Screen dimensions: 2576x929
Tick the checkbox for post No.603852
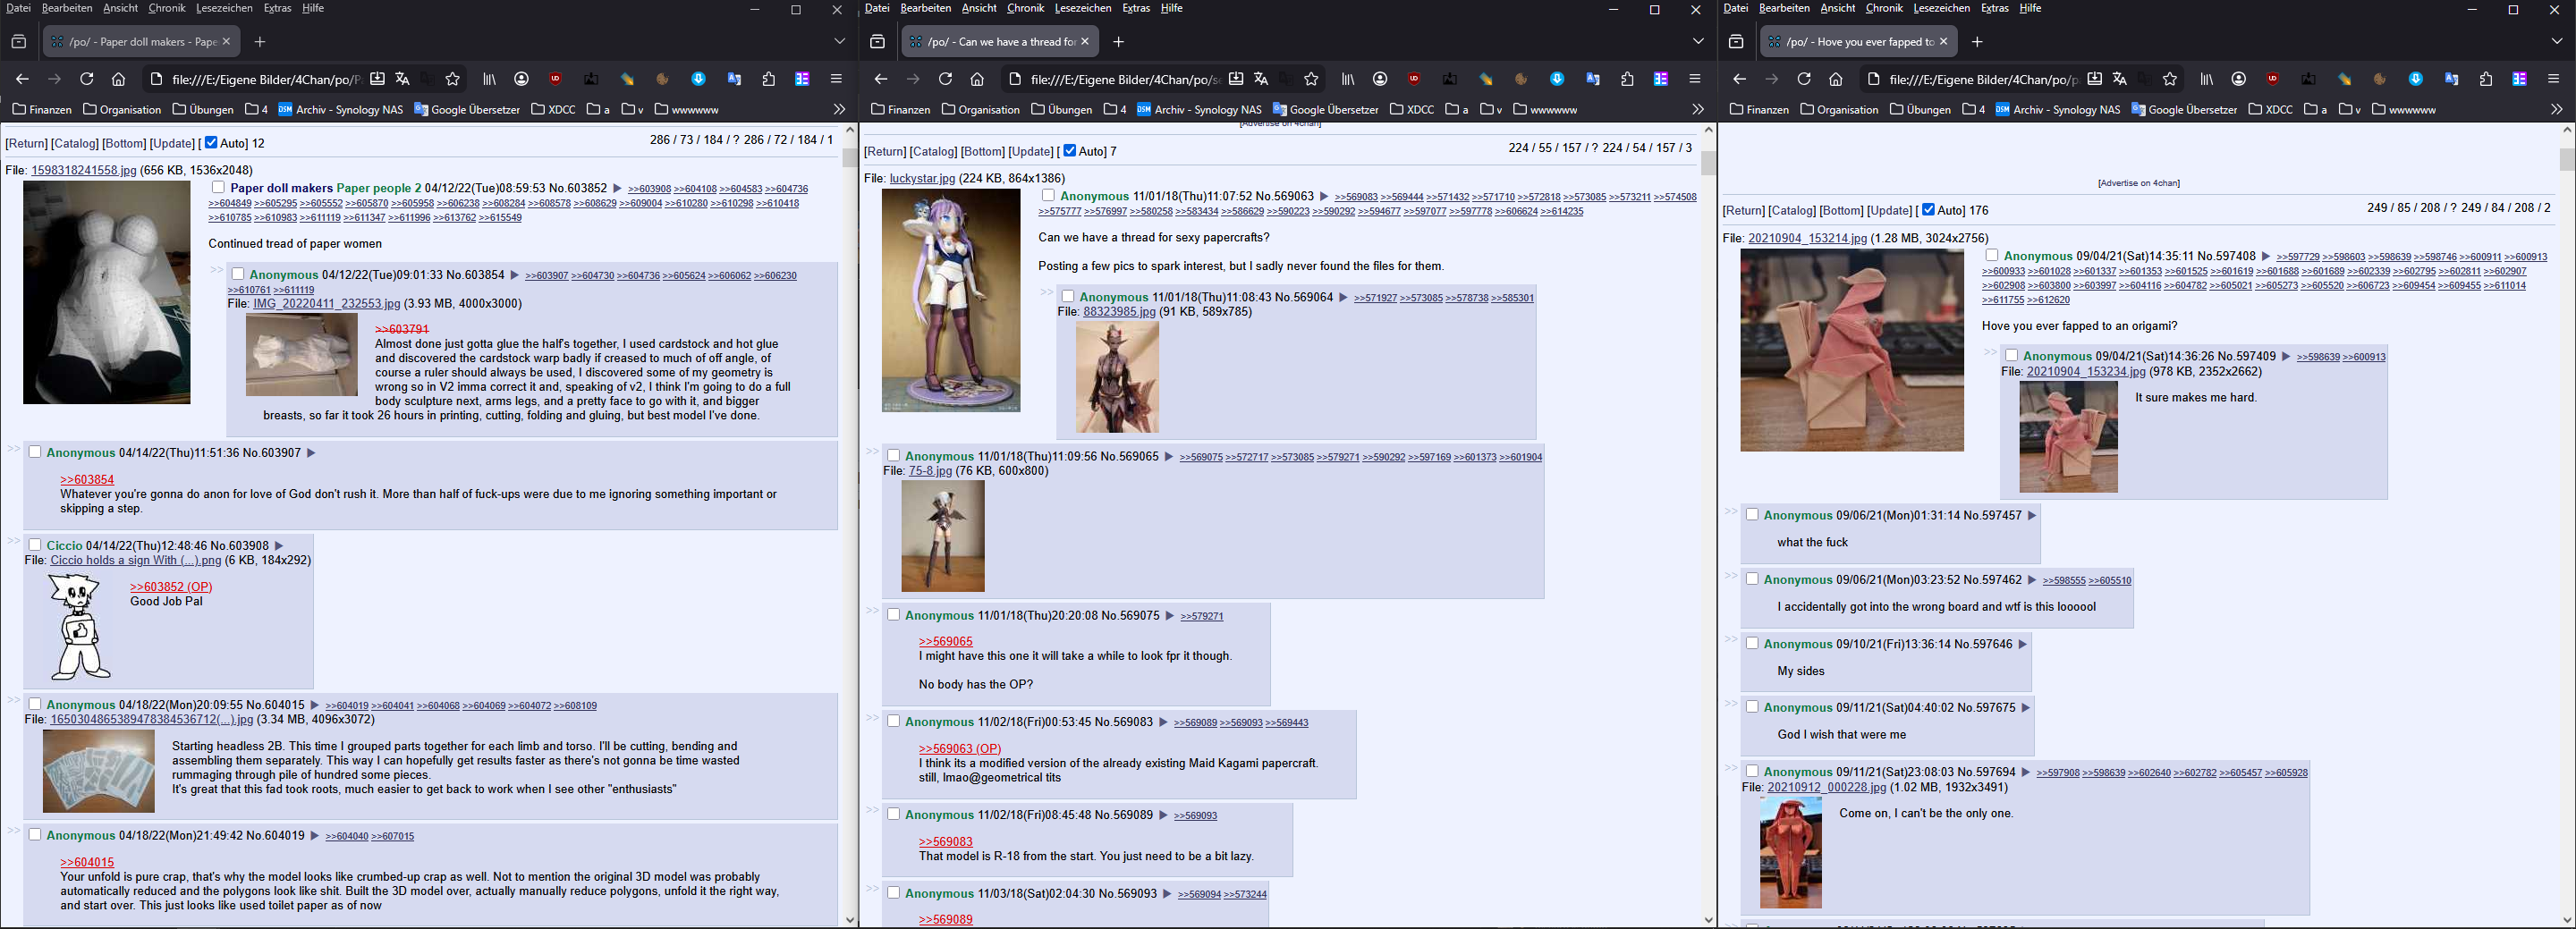pyautogui.click(x=218, y=187)
